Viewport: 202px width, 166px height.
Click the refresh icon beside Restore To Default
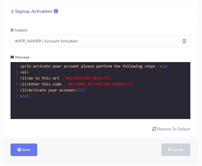pos(154,129)
